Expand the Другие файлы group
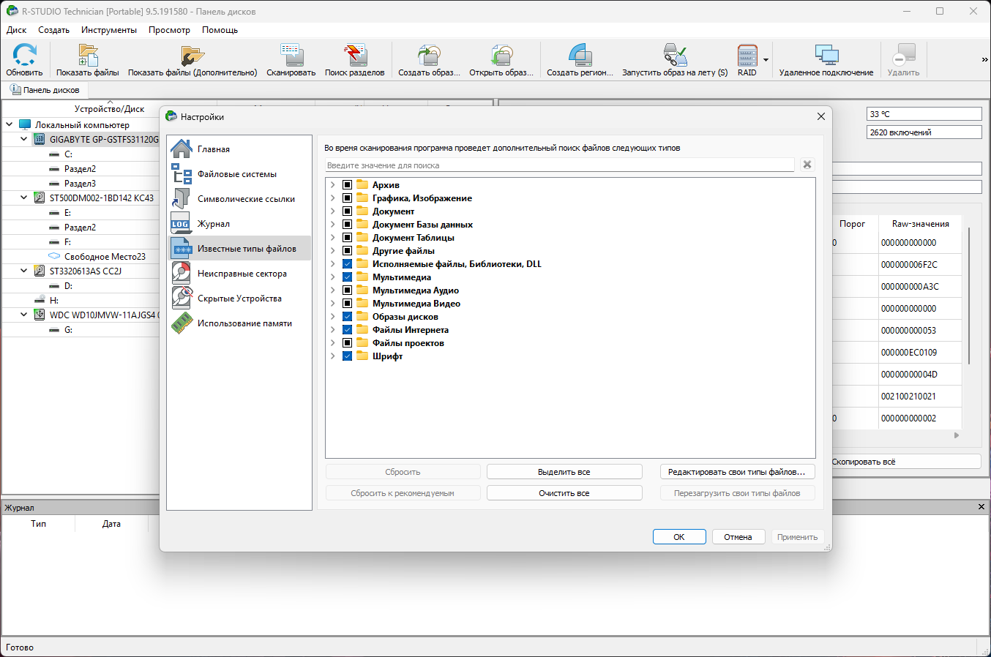Image resolution: width=991 pixels, height=657 pixels. (x=333, y=251)
